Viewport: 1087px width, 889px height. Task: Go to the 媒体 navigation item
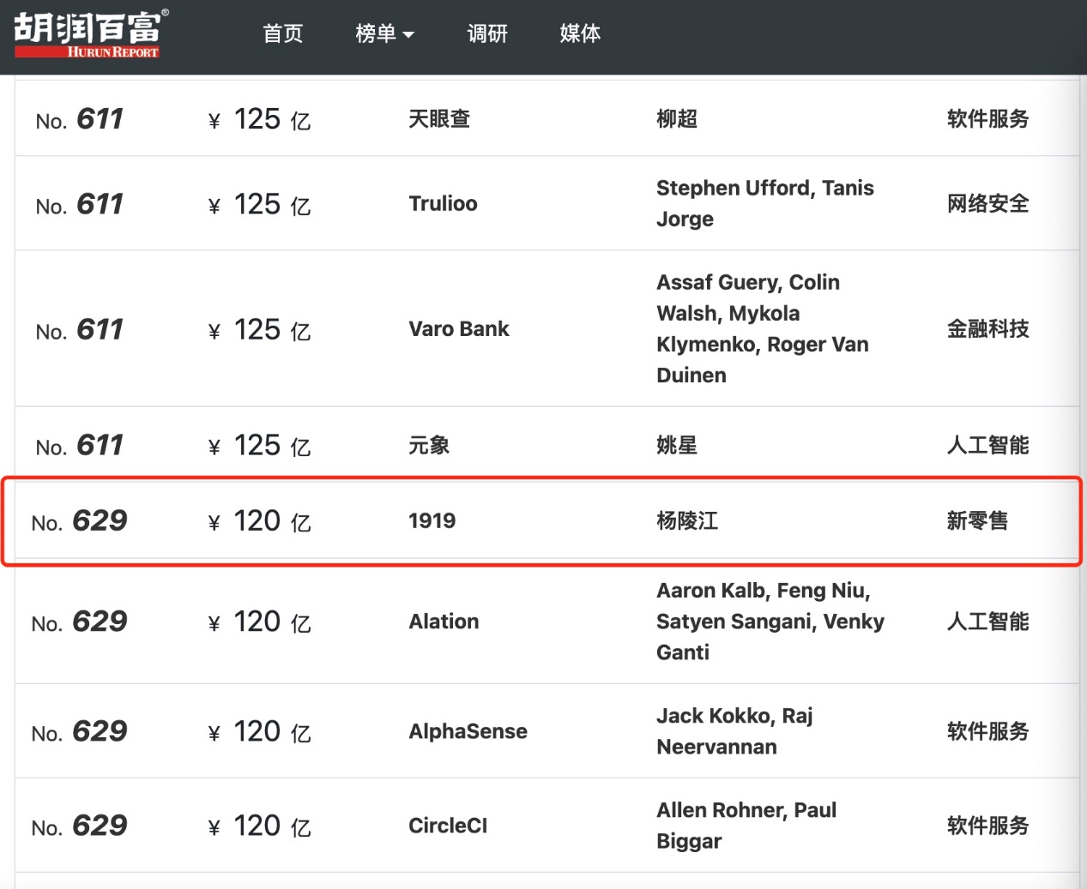click(x=580, y=33)
